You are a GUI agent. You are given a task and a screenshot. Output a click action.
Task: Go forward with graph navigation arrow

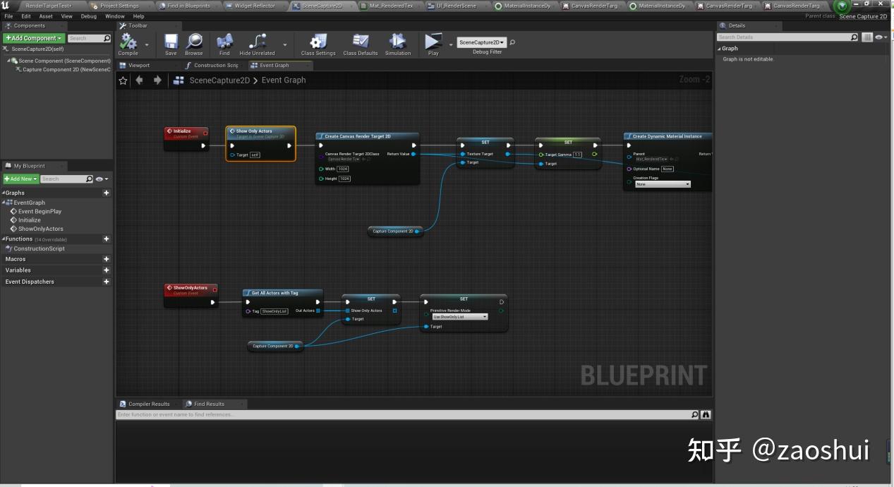[x=157, y=80]
